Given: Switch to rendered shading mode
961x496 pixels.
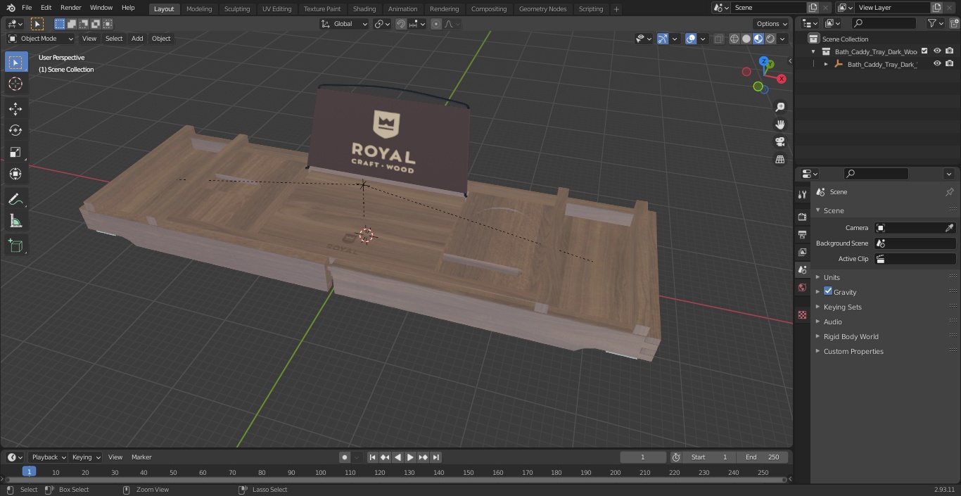Looking at the screenshot, I should 770,39.
